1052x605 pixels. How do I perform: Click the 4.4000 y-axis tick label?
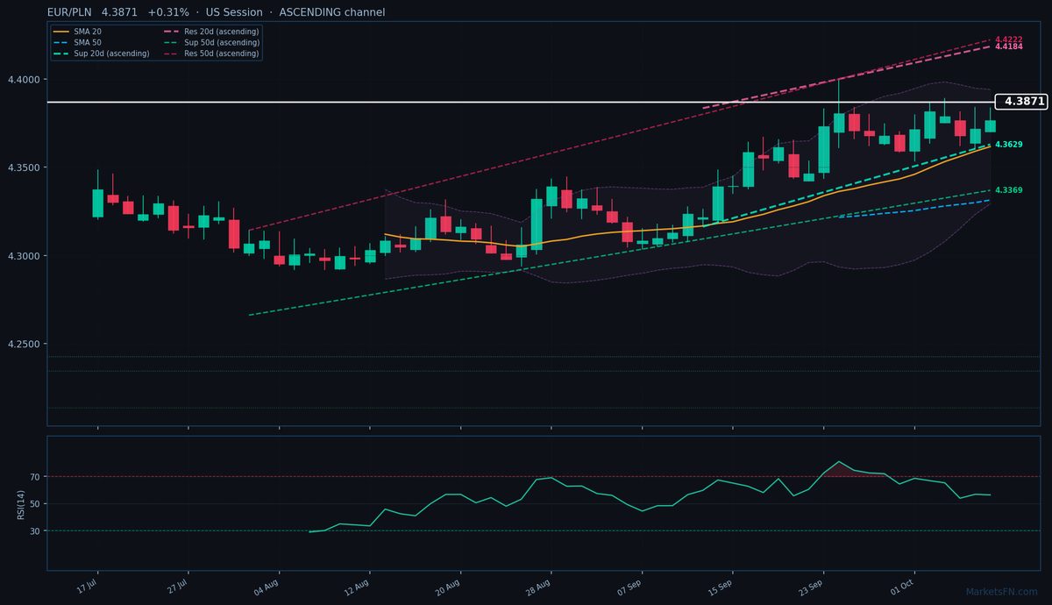(25, 79)
